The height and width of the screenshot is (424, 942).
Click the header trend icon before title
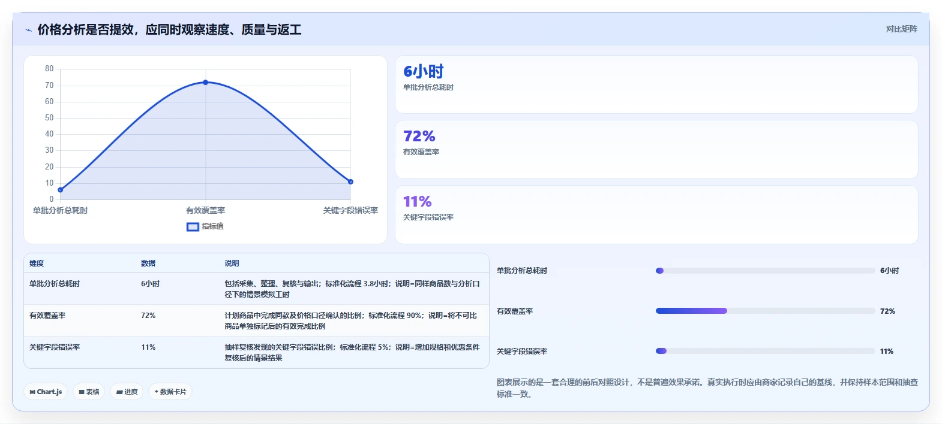pos(28,30)
